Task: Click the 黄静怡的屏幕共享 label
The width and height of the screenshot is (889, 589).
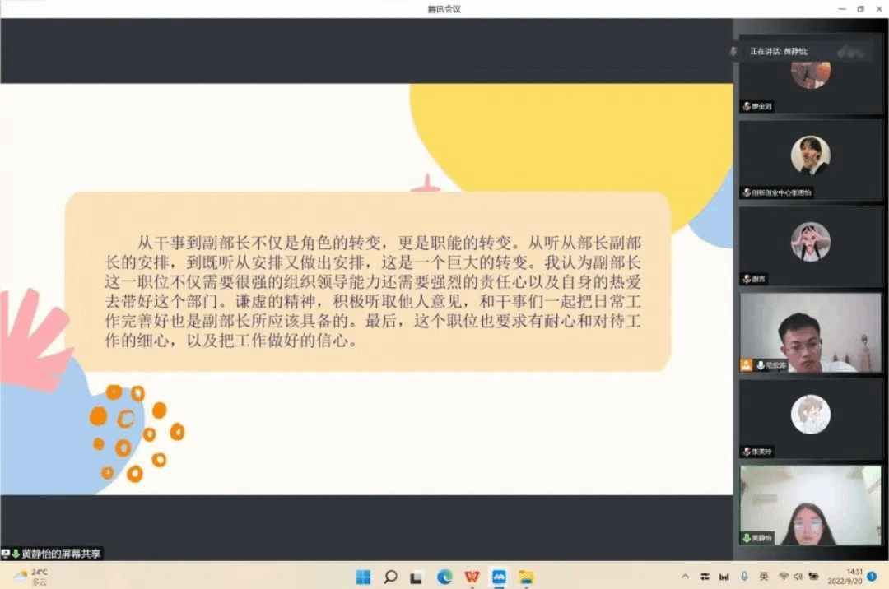Action: point(56,554)
